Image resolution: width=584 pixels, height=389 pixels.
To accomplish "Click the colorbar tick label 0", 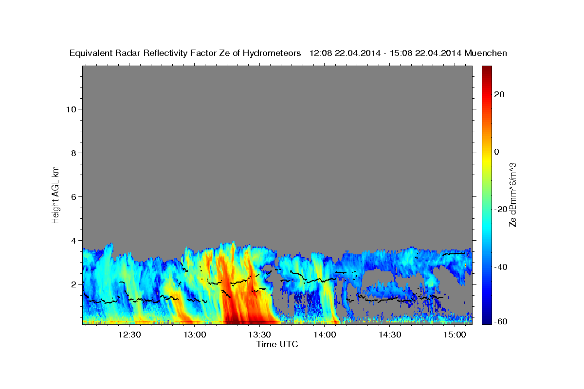I will tap(497, 152).
